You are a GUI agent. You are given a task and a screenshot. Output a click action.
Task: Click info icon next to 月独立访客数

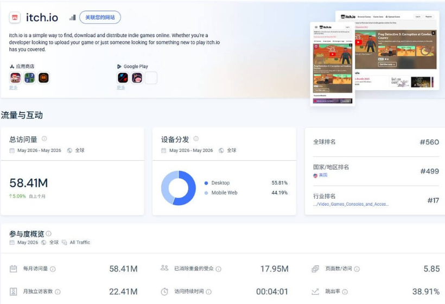[x=58, y=292]
